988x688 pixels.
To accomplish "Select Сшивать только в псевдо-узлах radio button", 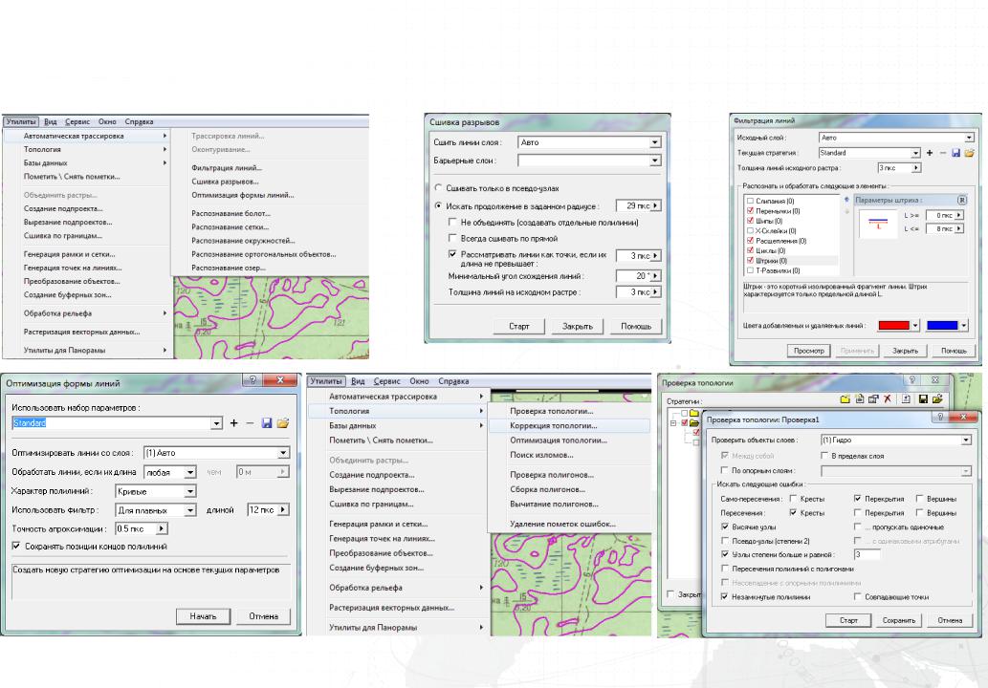I will click(439, 187).
